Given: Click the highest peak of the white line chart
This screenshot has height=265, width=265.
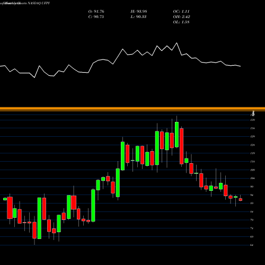Looking at the screenshot, I should [176, 43].
